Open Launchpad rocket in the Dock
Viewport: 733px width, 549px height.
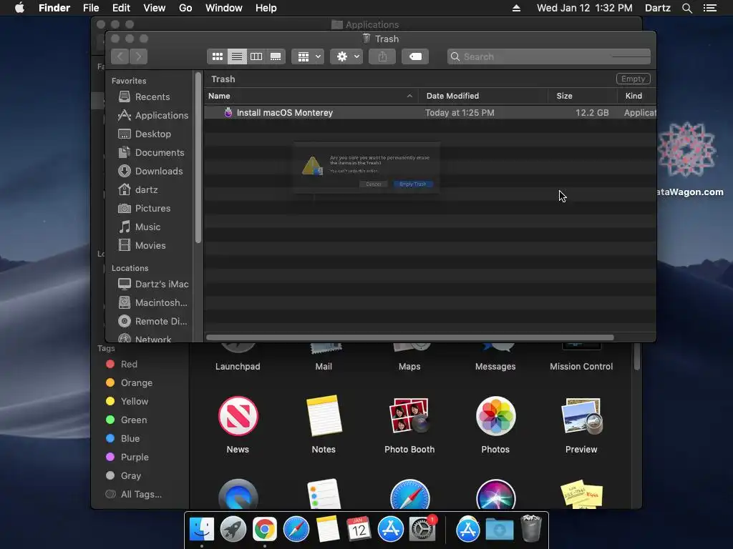point(233,530)
